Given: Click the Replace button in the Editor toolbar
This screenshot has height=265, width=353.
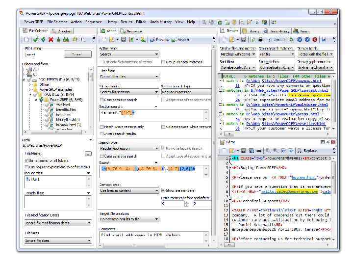Looking at the screenshot, I should 307,151.
